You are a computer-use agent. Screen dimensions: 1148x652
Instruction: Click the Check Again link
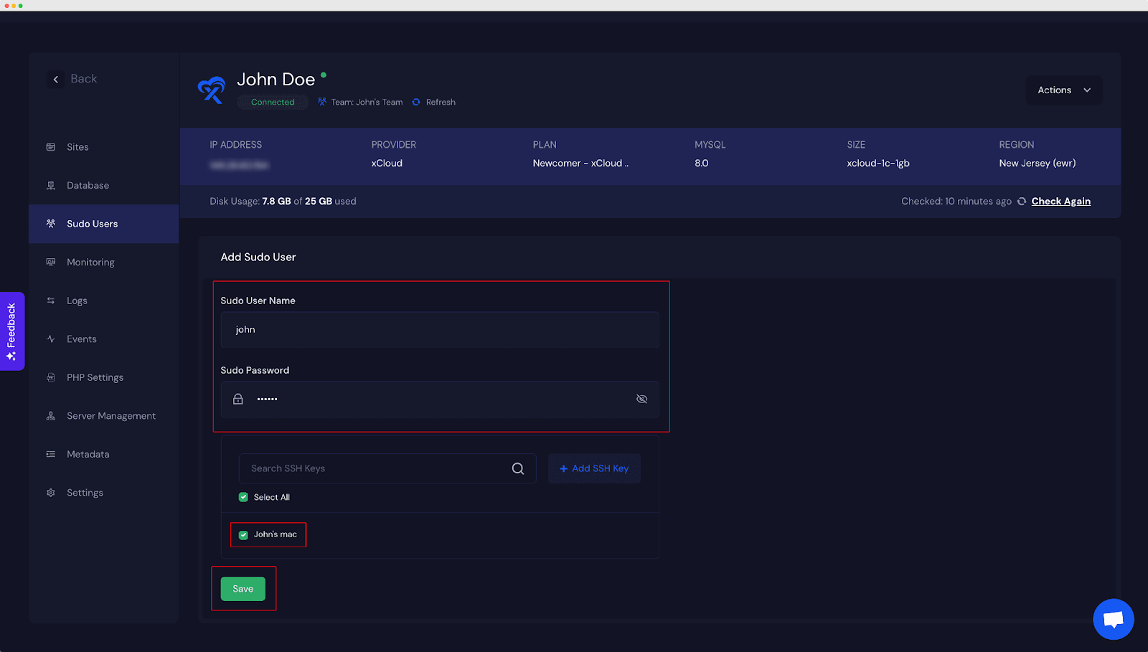1060,202
